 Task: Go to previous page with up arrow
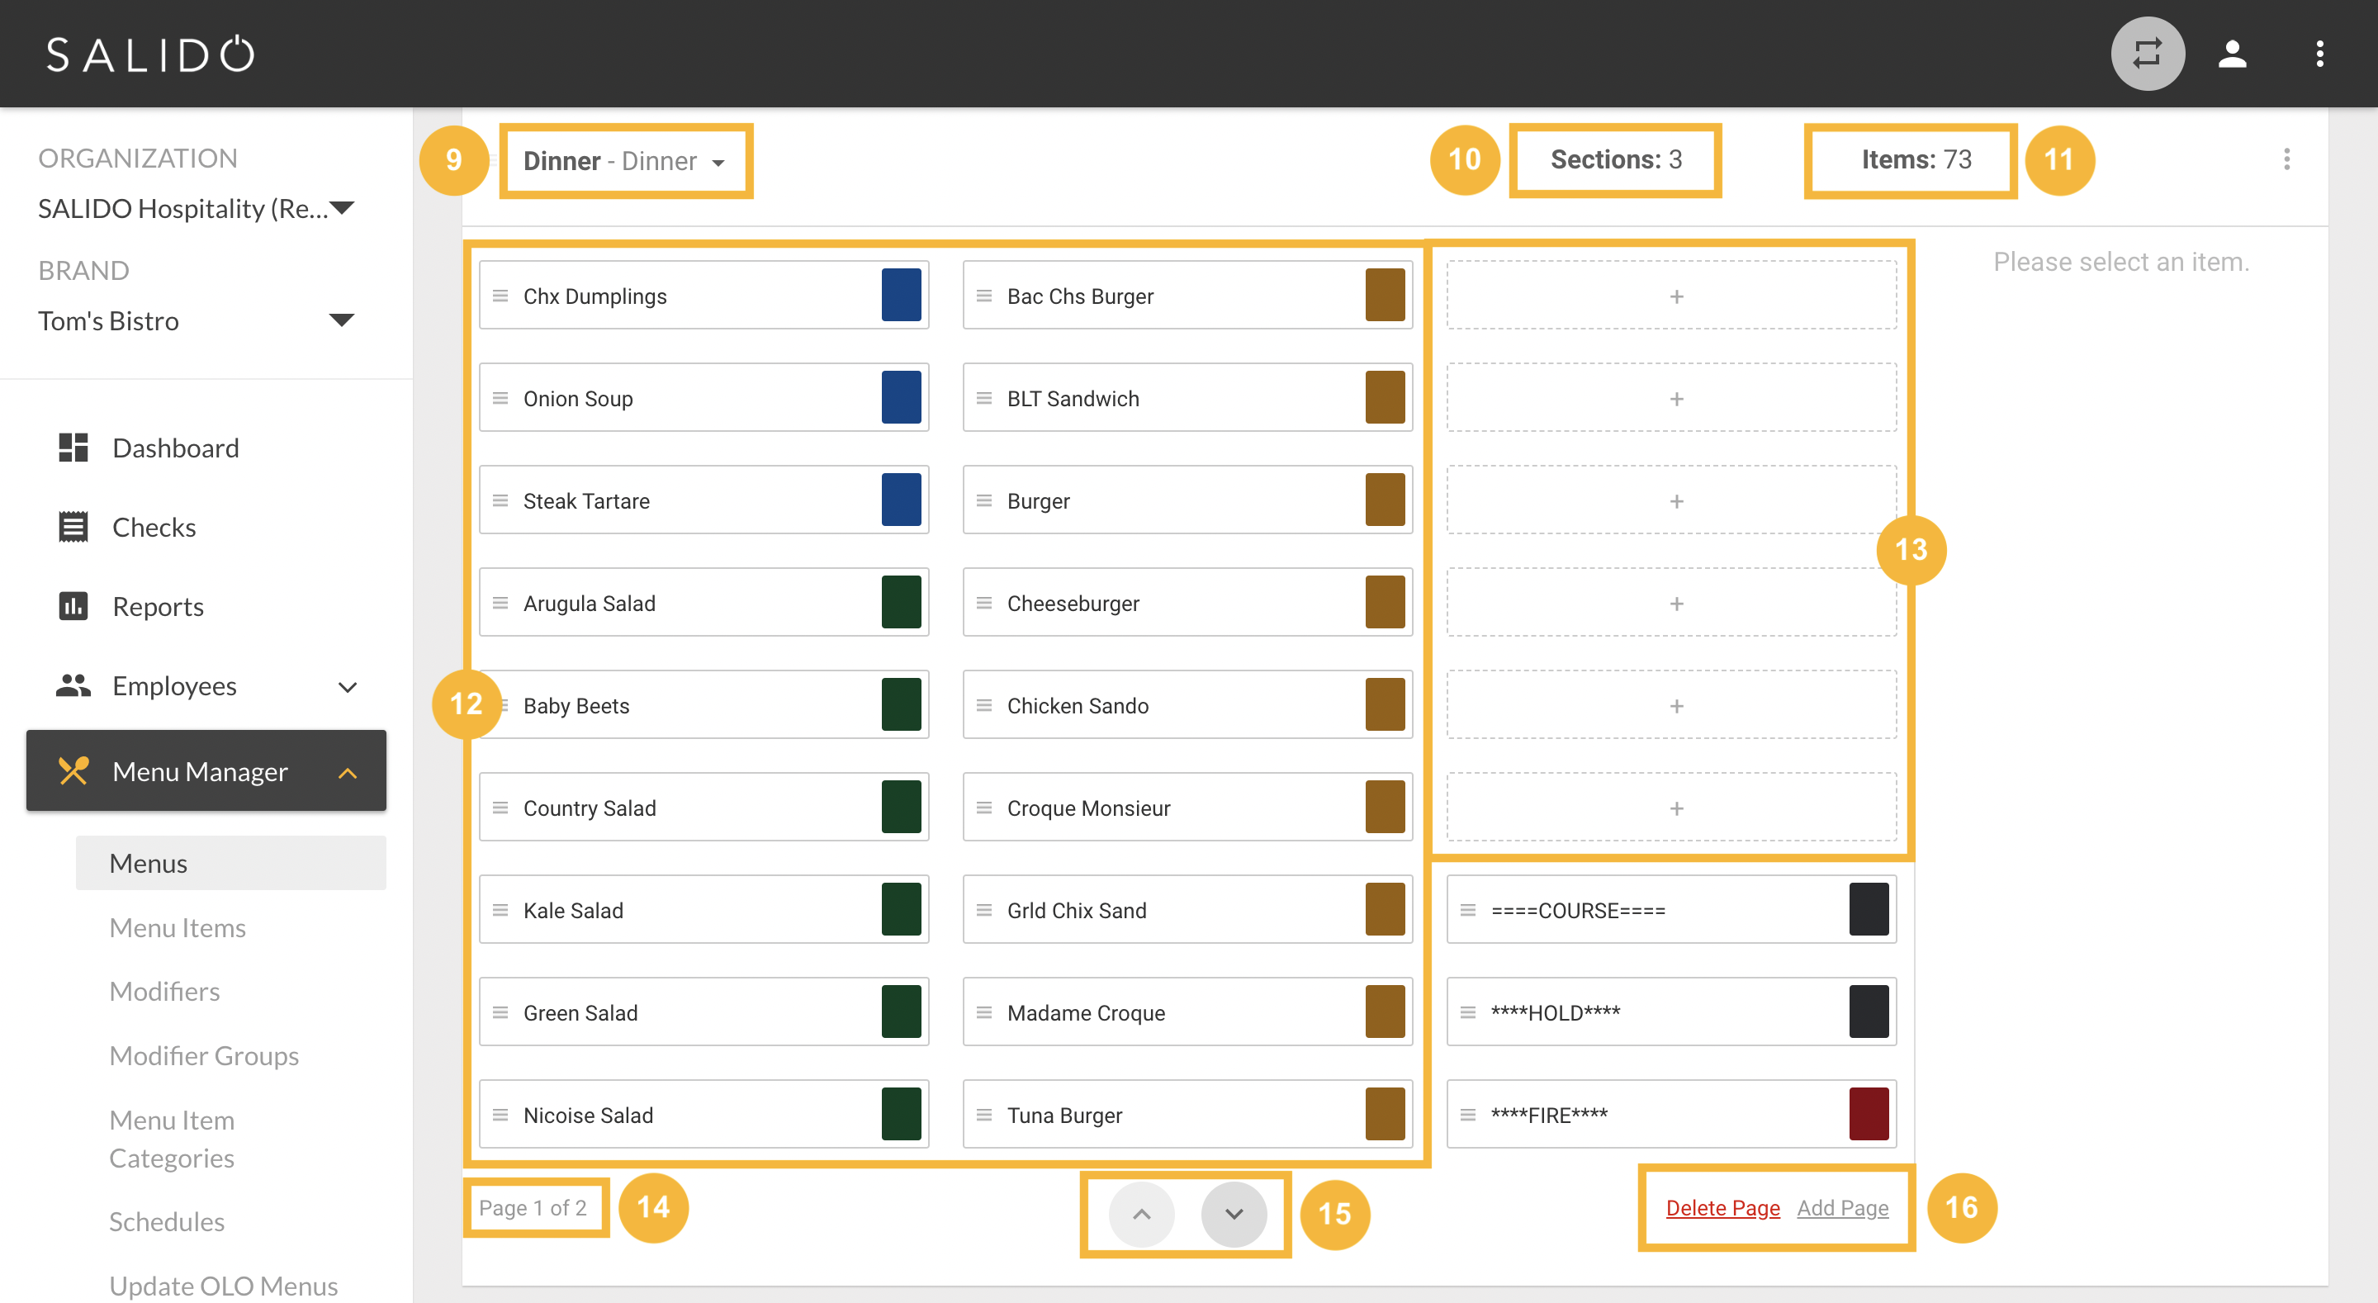tap(1141, 1215)
